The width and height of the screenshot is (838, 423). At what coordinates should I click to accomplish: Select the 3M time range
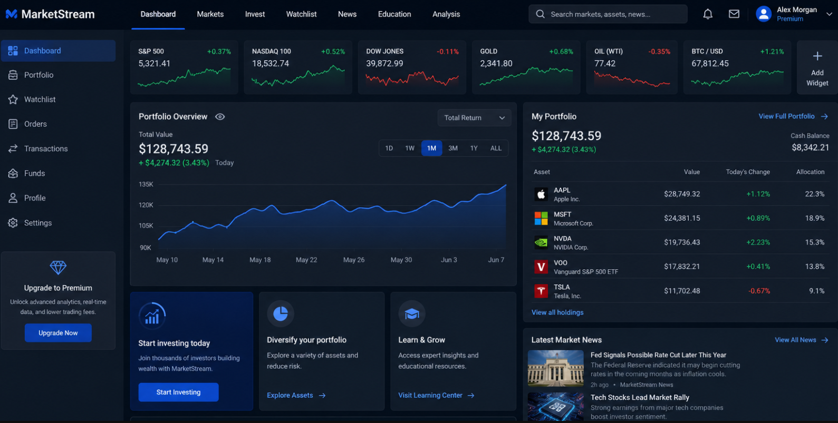click(453, 149)
